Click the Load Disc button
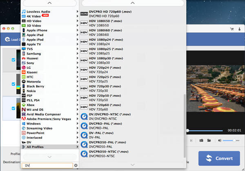 pos(13,40)
